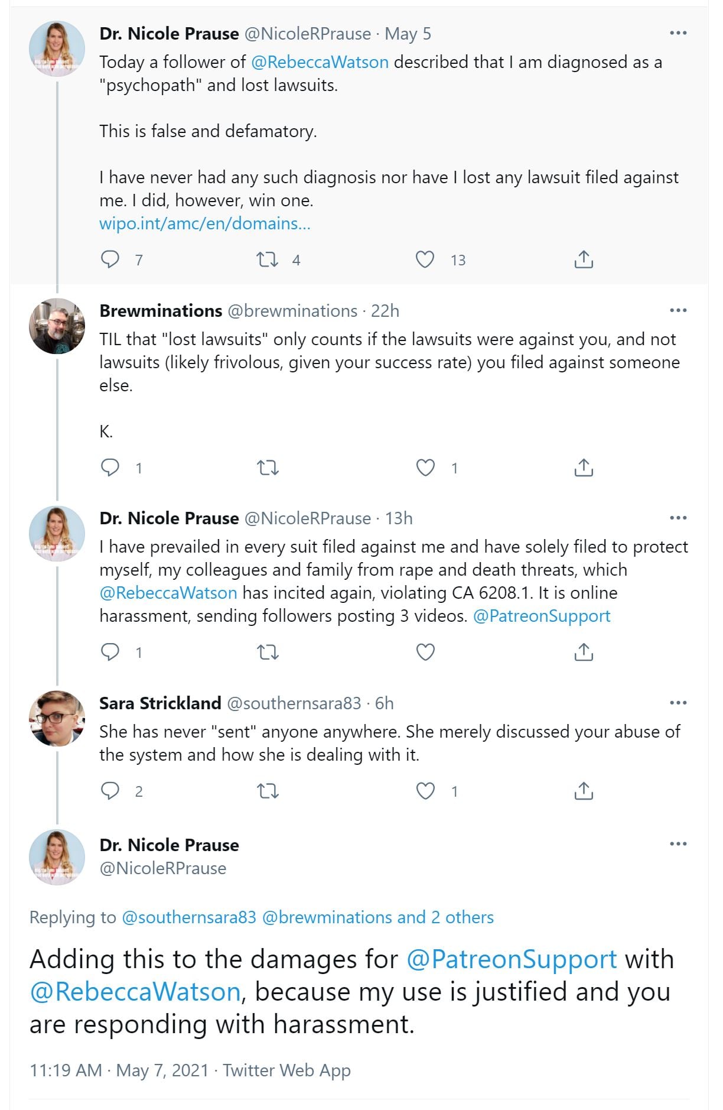This screenshot has width=723, height=1110.
Task: Click the @PatreonSupport mention in main tweet
Action: point(512,959)
